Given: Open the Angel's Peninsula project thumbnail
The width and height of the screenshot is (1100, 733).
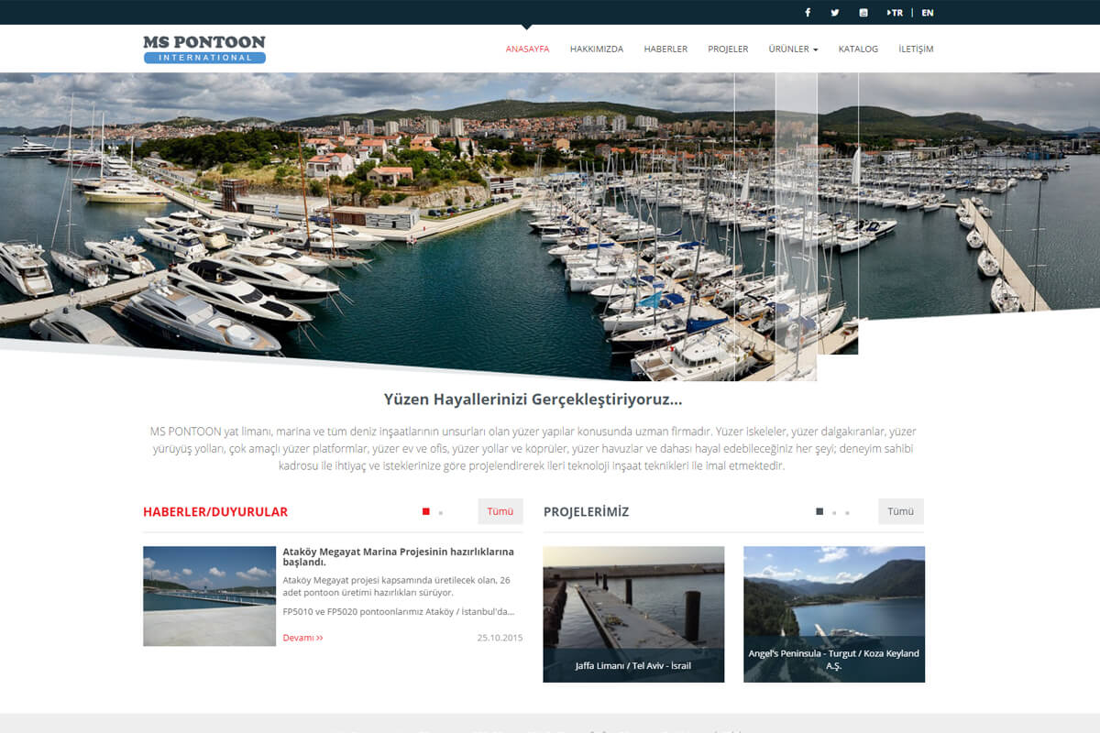Looking at the screenshot, I should tap(833, 614).
